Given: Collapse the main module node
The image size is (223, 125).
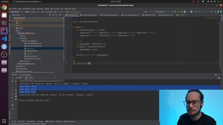Looking at the screenshot, I should pos(16,33).
